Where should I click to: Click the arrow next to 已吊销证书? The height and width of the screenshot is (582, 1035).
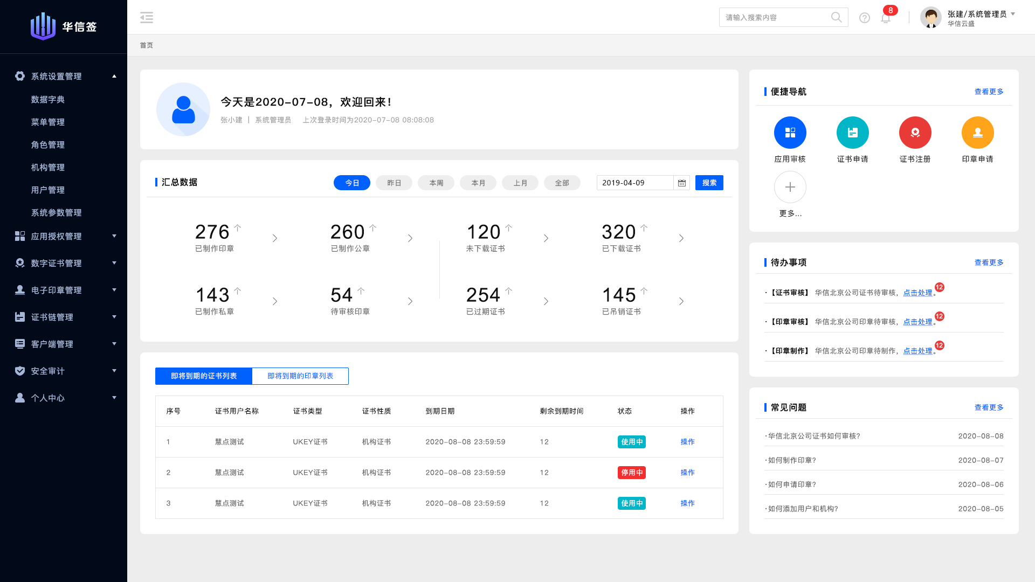[x=681, y=301]
